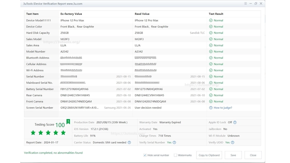Click the help icon beside Verify UDID

(x=232, y=142)
